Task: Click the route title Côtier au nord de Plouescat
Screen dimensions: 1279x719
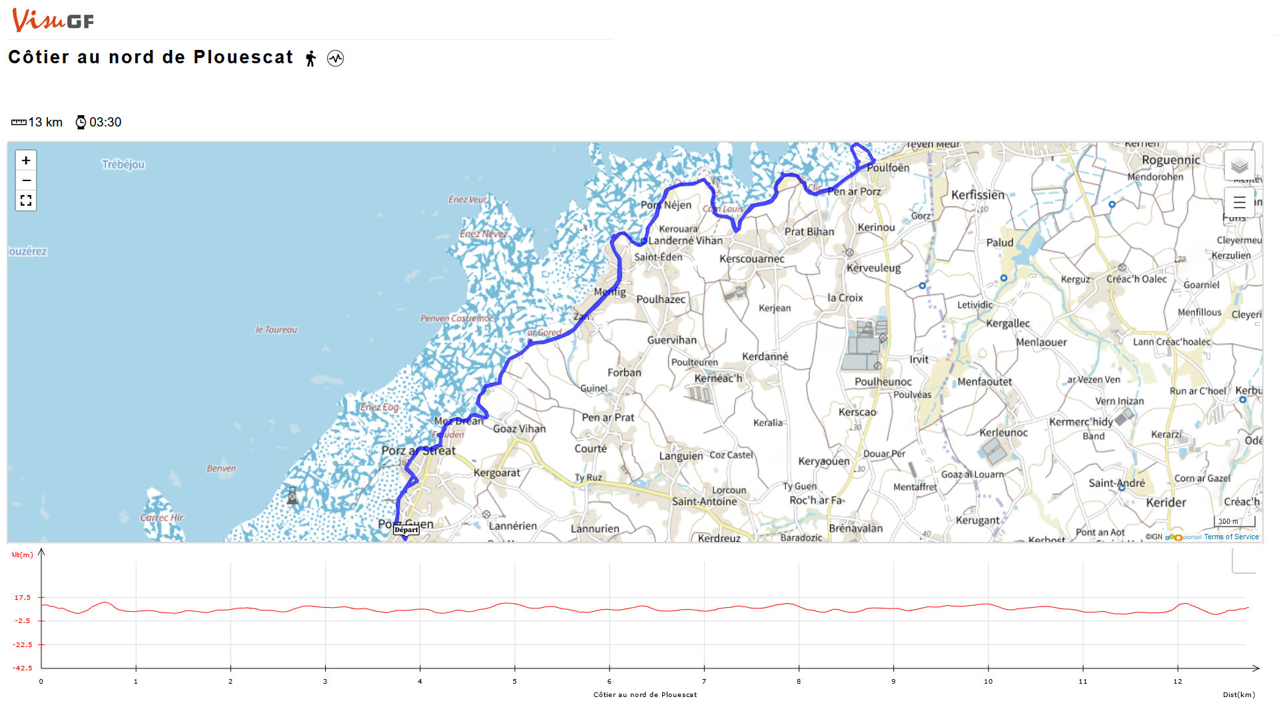Action: 151,57
